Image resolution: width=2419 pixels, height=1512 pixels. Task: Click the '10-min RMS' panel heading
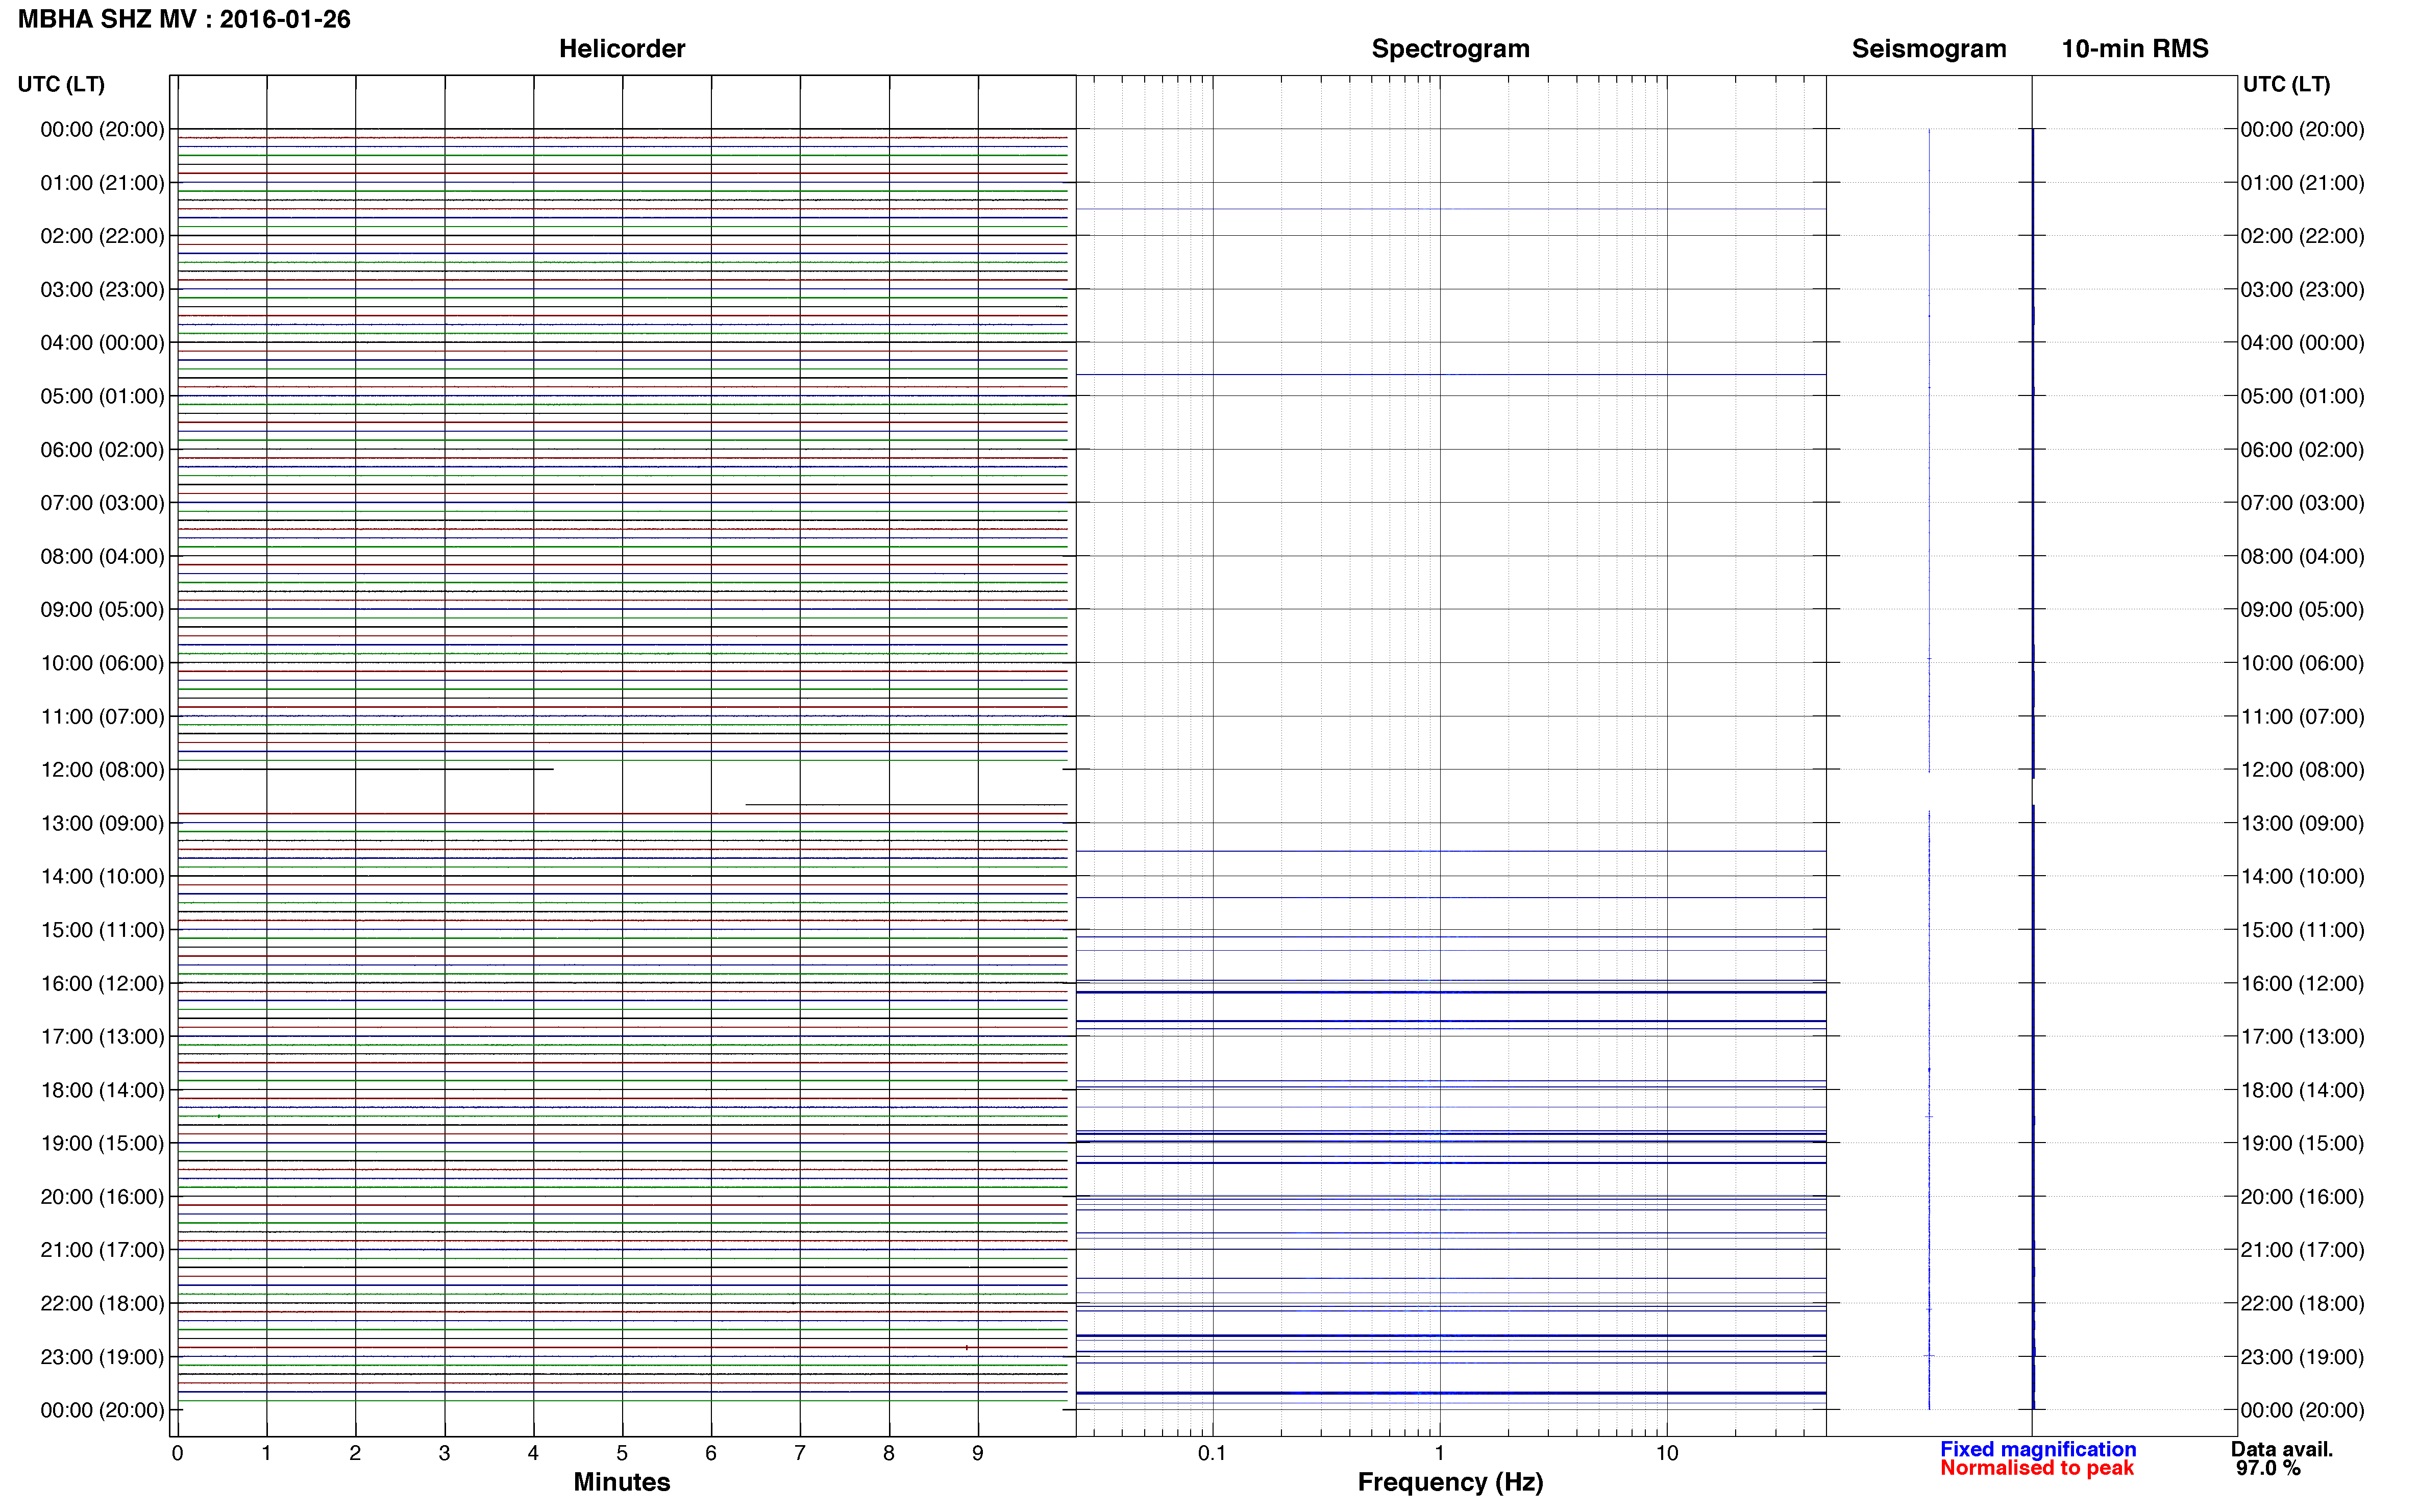click(x=2135, y=49)
